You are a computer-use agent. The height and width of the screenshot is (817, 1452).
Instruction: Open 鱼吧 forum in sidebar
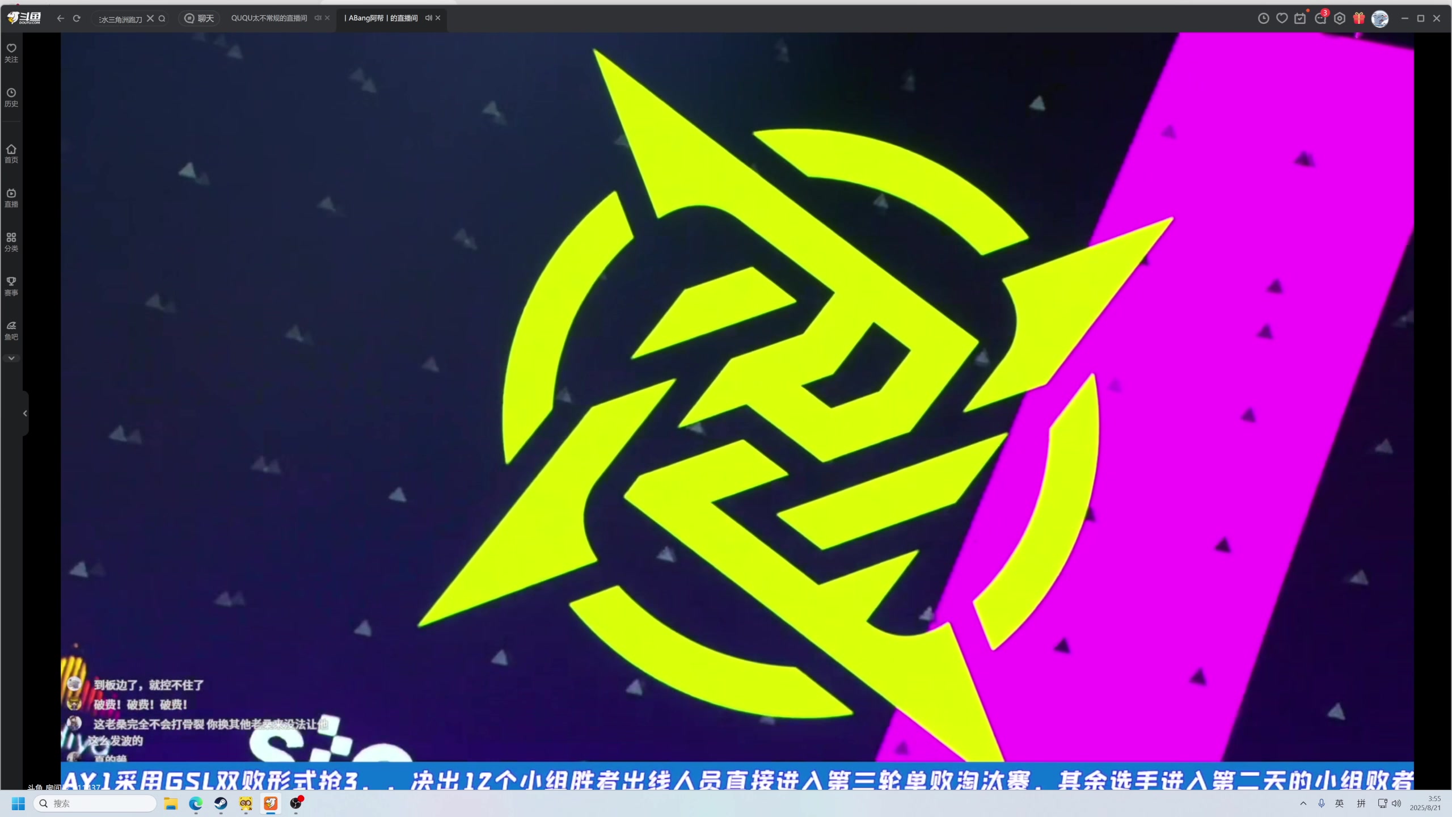[11, 331]
